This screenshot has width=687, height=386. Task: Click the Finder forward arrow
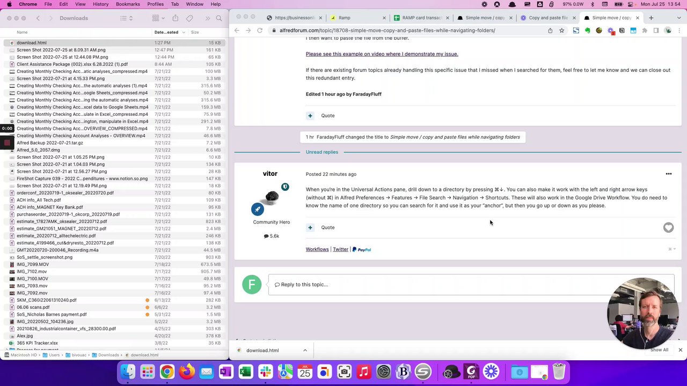51,18
